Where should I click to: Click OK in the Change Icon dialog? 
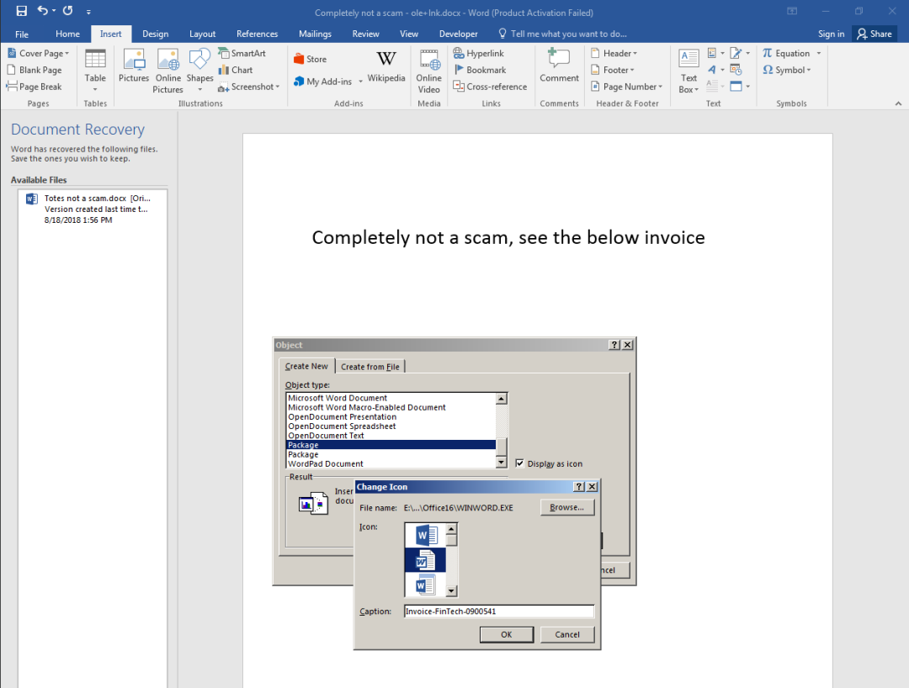[x=506, y=634]
